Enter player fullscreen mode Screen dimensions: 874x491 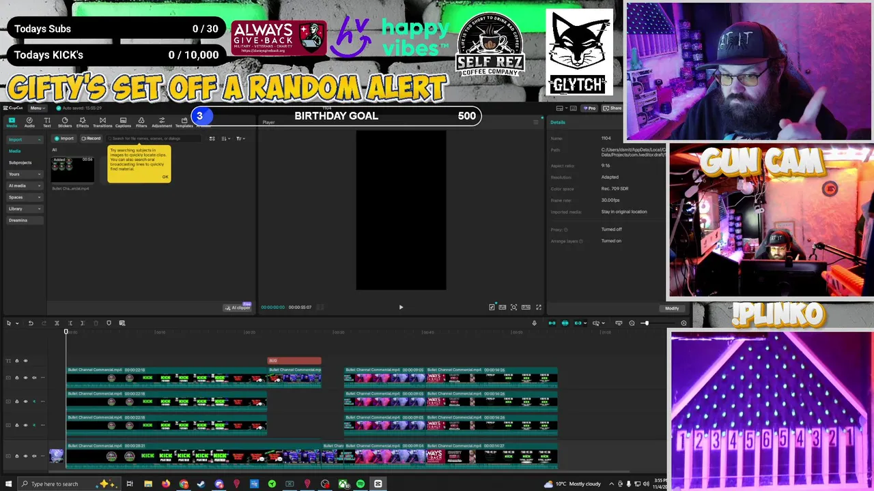(538, 308)
